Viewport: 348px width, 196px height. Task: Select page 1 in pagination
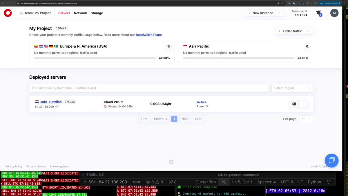click(174, 119)
